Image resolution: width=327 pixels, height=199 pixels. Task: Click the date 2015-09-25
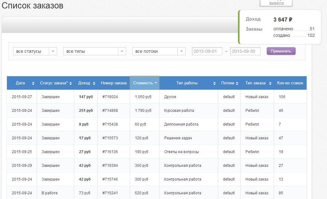22,152
